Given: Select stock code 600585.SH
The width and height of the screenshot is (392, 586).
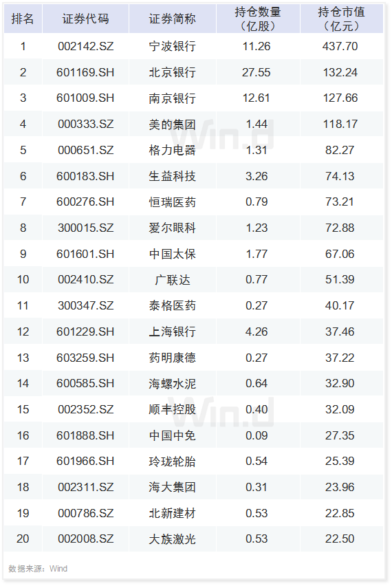Looking at the screenshot, I should click(x=85, y=383).
